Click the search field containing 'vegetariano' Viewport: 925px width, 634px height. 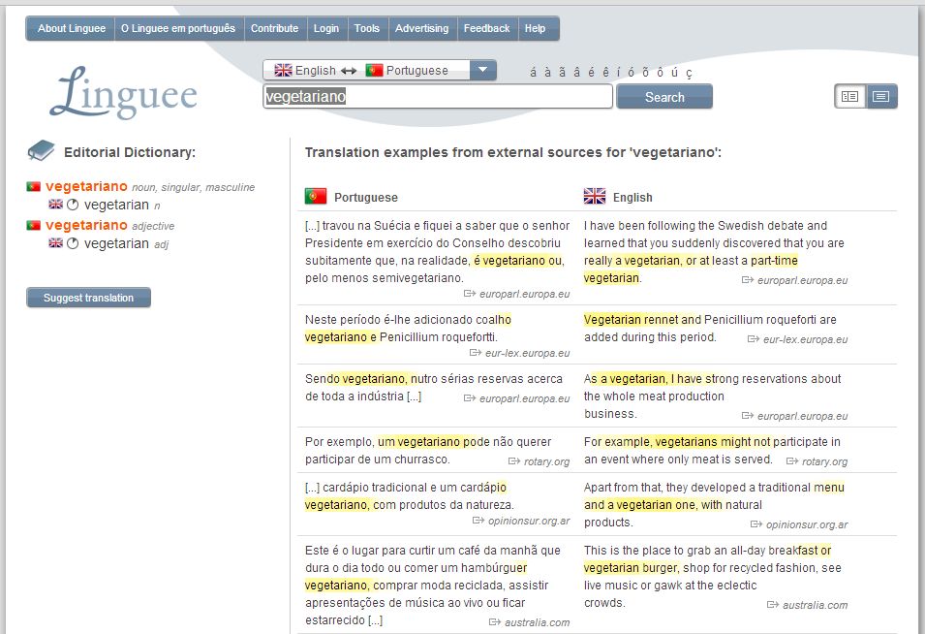coord(437,97)
